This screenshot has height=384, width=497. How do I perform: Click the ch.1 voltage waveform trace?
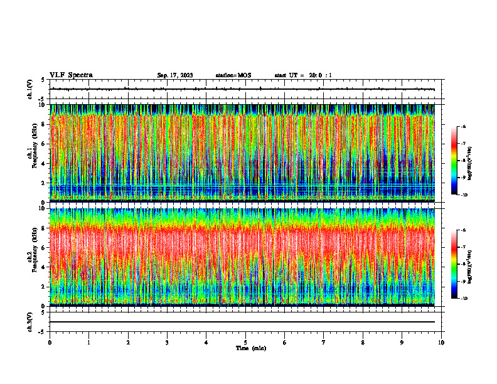pos(242,89)
